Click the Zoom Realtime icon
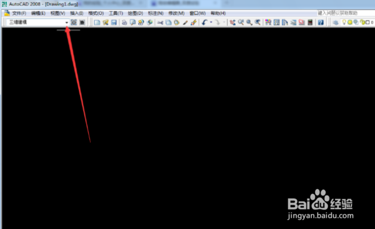The width and height of the screenshot is (375, 229). pyautogui.click(x=241, y=22)
